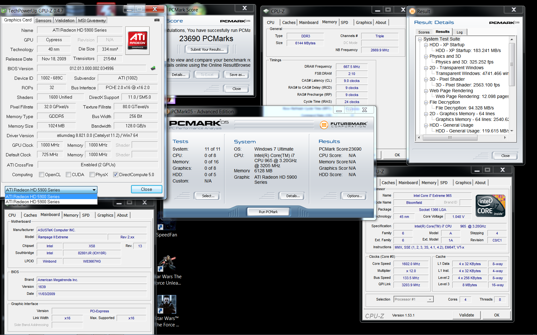Click Submit Your Results button
The image size is (537, 335).
206,49
